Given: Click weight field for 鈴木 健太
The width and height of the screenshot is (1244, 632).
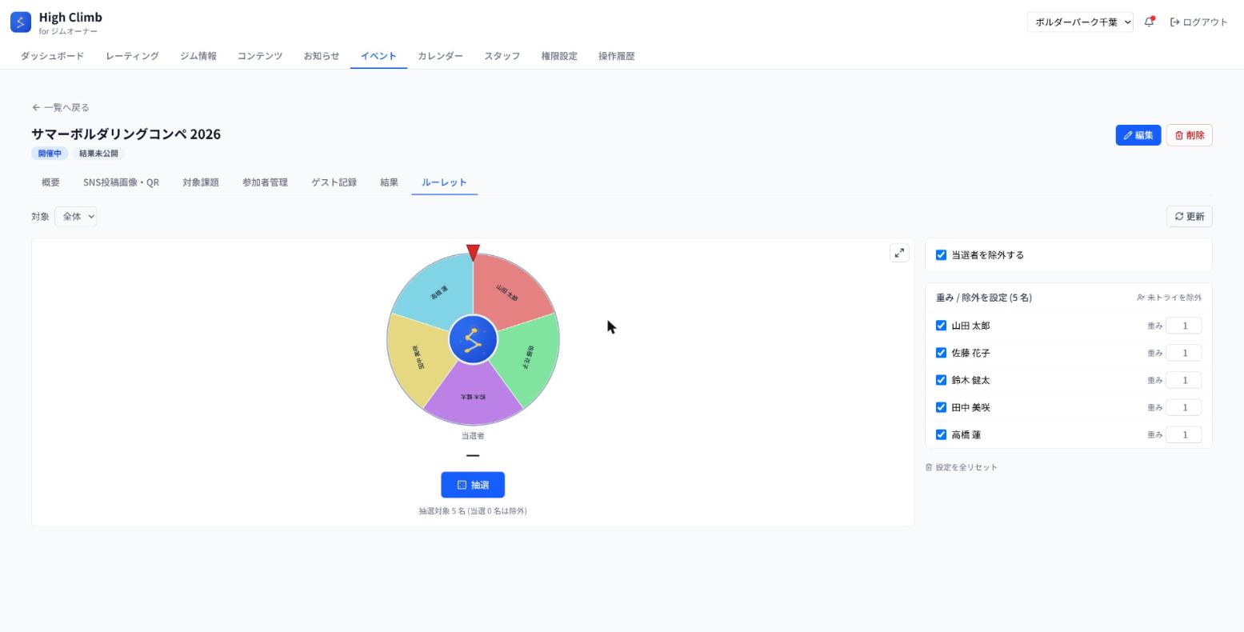Looking at the screenshot, I should [x=1183, y=380].
